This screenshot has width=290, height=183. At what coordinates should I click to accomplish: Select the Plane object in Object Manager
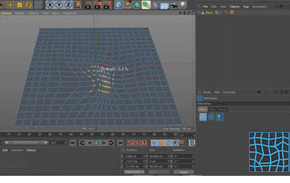[x=209, y=13]
